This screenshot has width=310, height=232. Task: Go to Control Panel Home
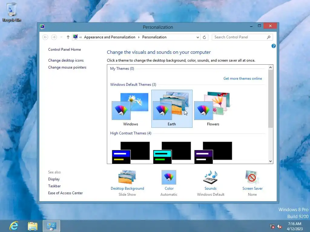tap(64, 50)
